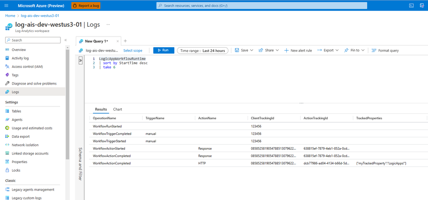Click Linked storage accounts icon

pyautogui.click(x=7, y=154)
